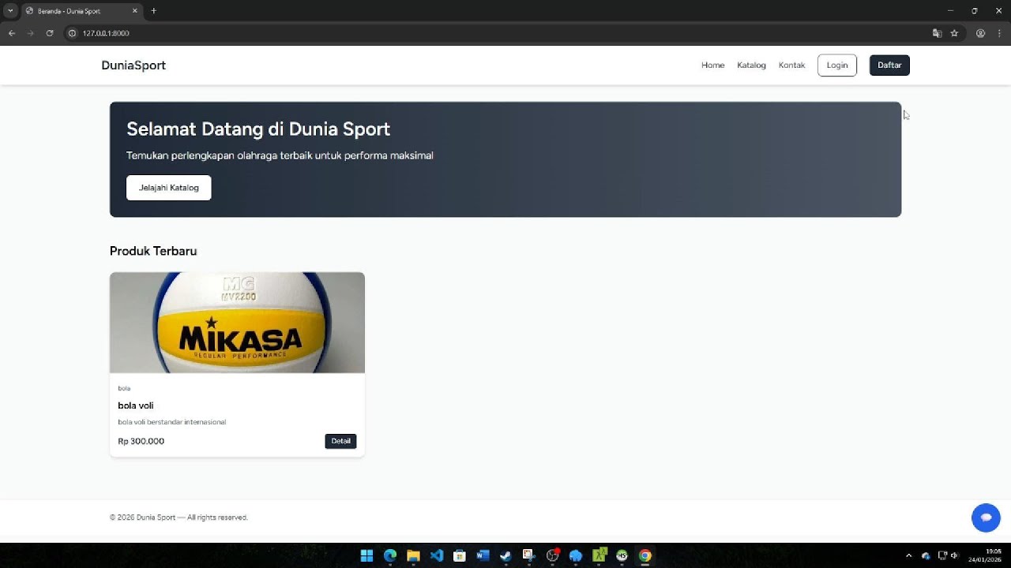Reload the page with refresh icon
The image size is (1011, 568).
point(50,33)
